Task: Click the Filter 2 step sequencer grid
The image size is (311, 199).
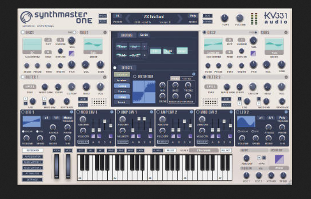Action: [x=210, y=102]
